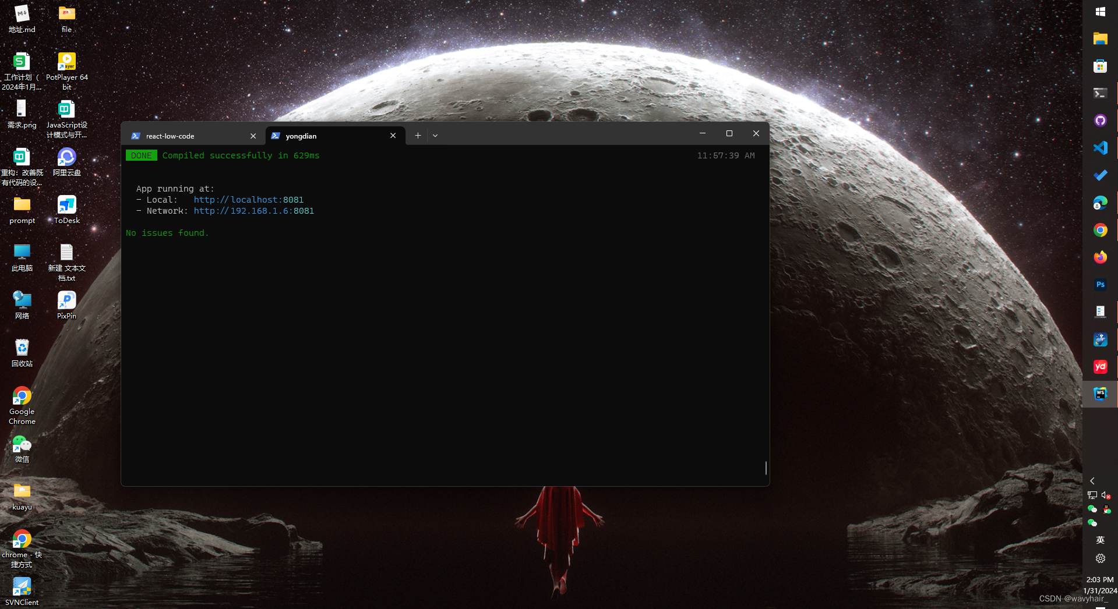Select the 微信 WeChat desktop shortcut

point(22,448)
